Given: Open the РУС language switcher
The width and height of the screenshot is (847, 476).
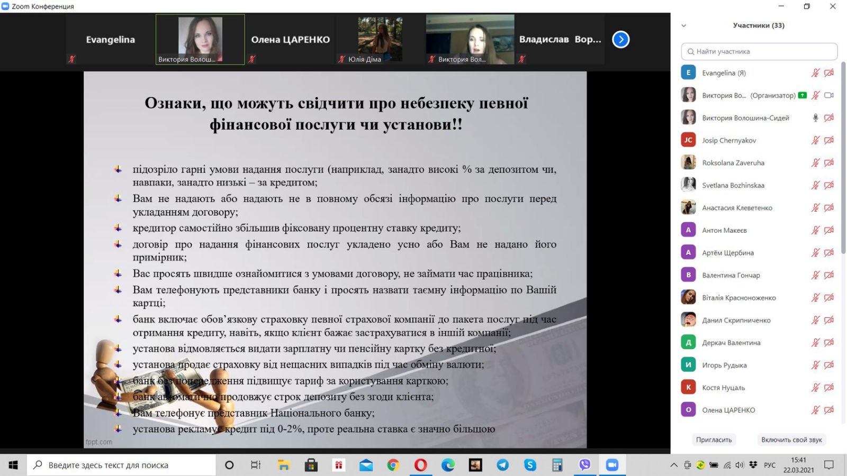Looking at the screenshot, I should (769, 465).
